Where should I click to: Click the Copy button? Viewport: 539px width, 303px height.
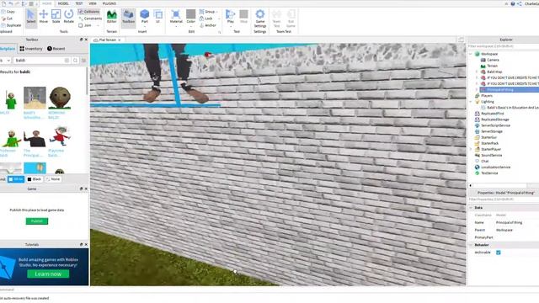[8, 12]
